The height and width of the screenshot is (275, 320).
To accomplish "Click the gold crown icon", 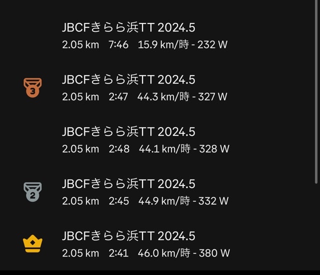I will 32,243.
